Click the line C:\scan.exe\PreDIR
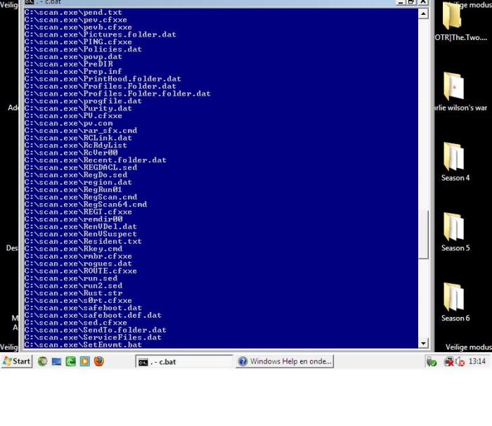The width and height of the screenshot is (492, 426). point(68,64)
